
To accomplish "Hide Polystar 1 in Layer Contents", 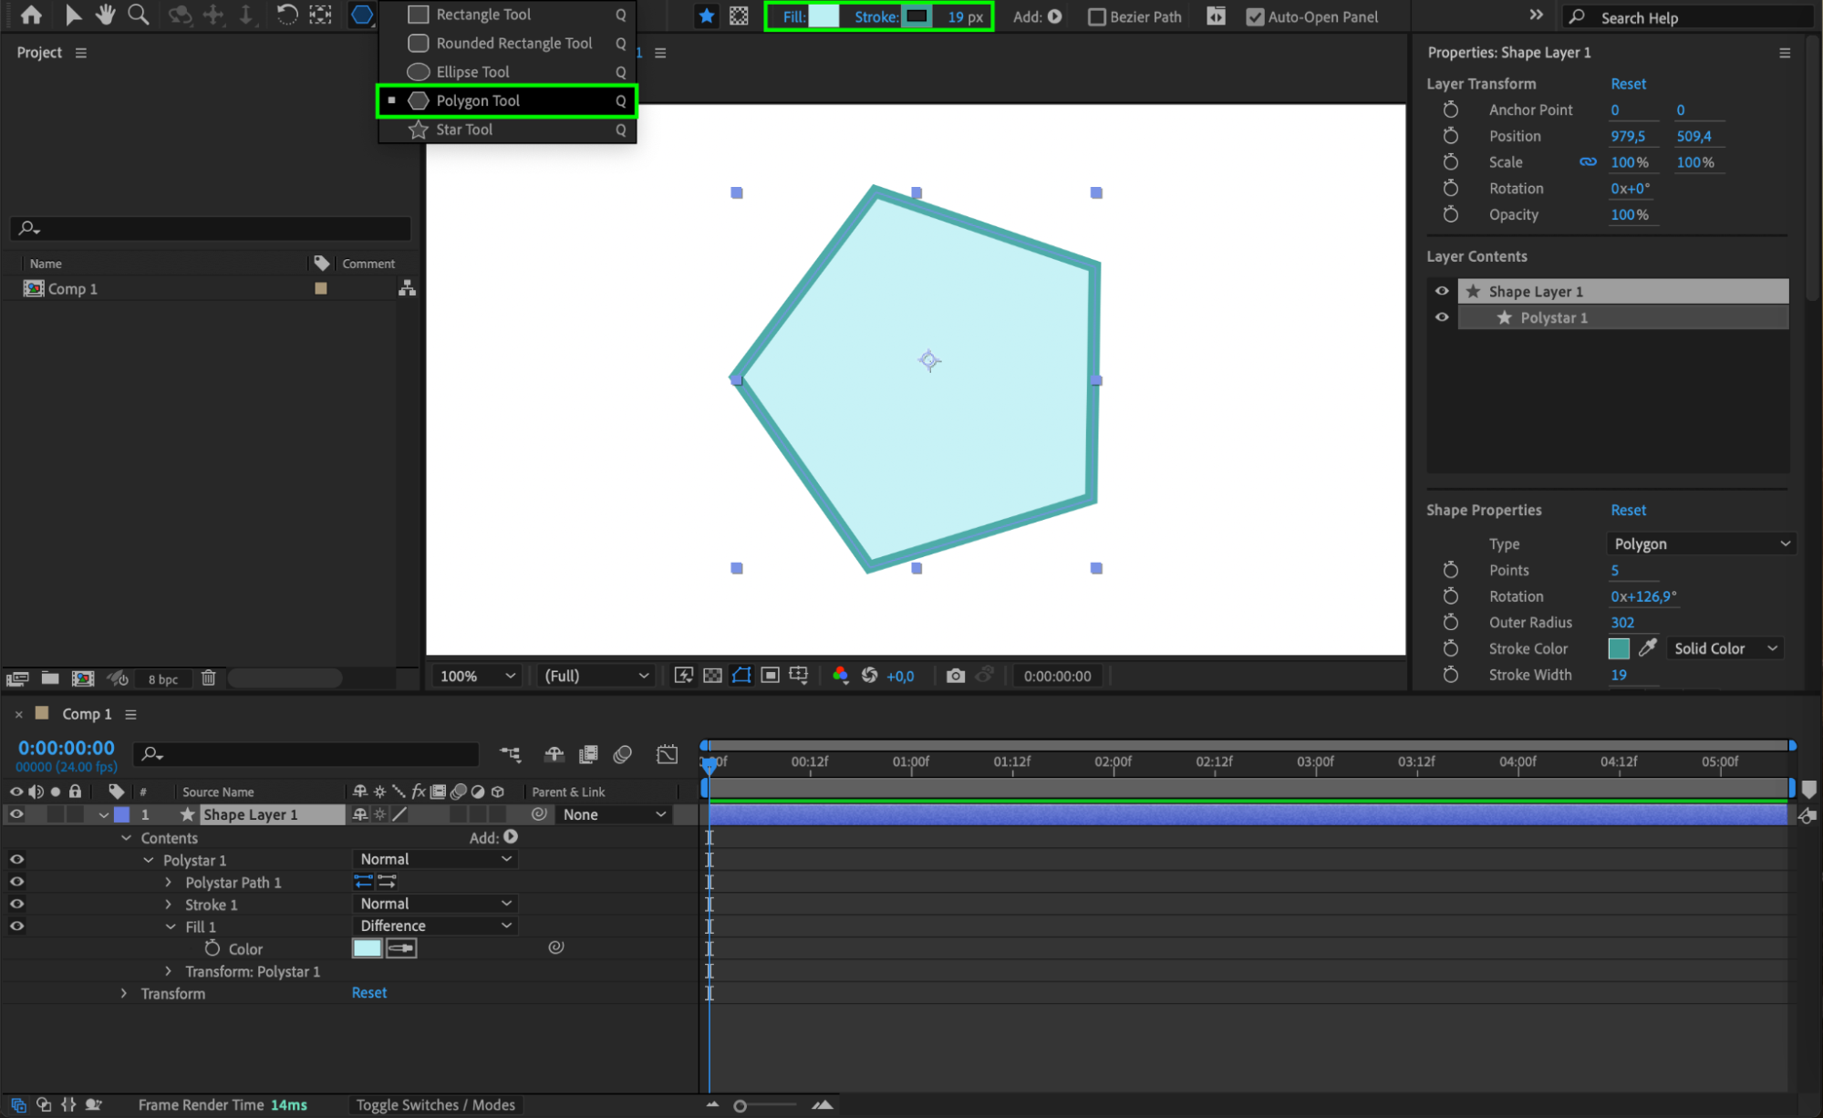I will (x=1442, y=317).
